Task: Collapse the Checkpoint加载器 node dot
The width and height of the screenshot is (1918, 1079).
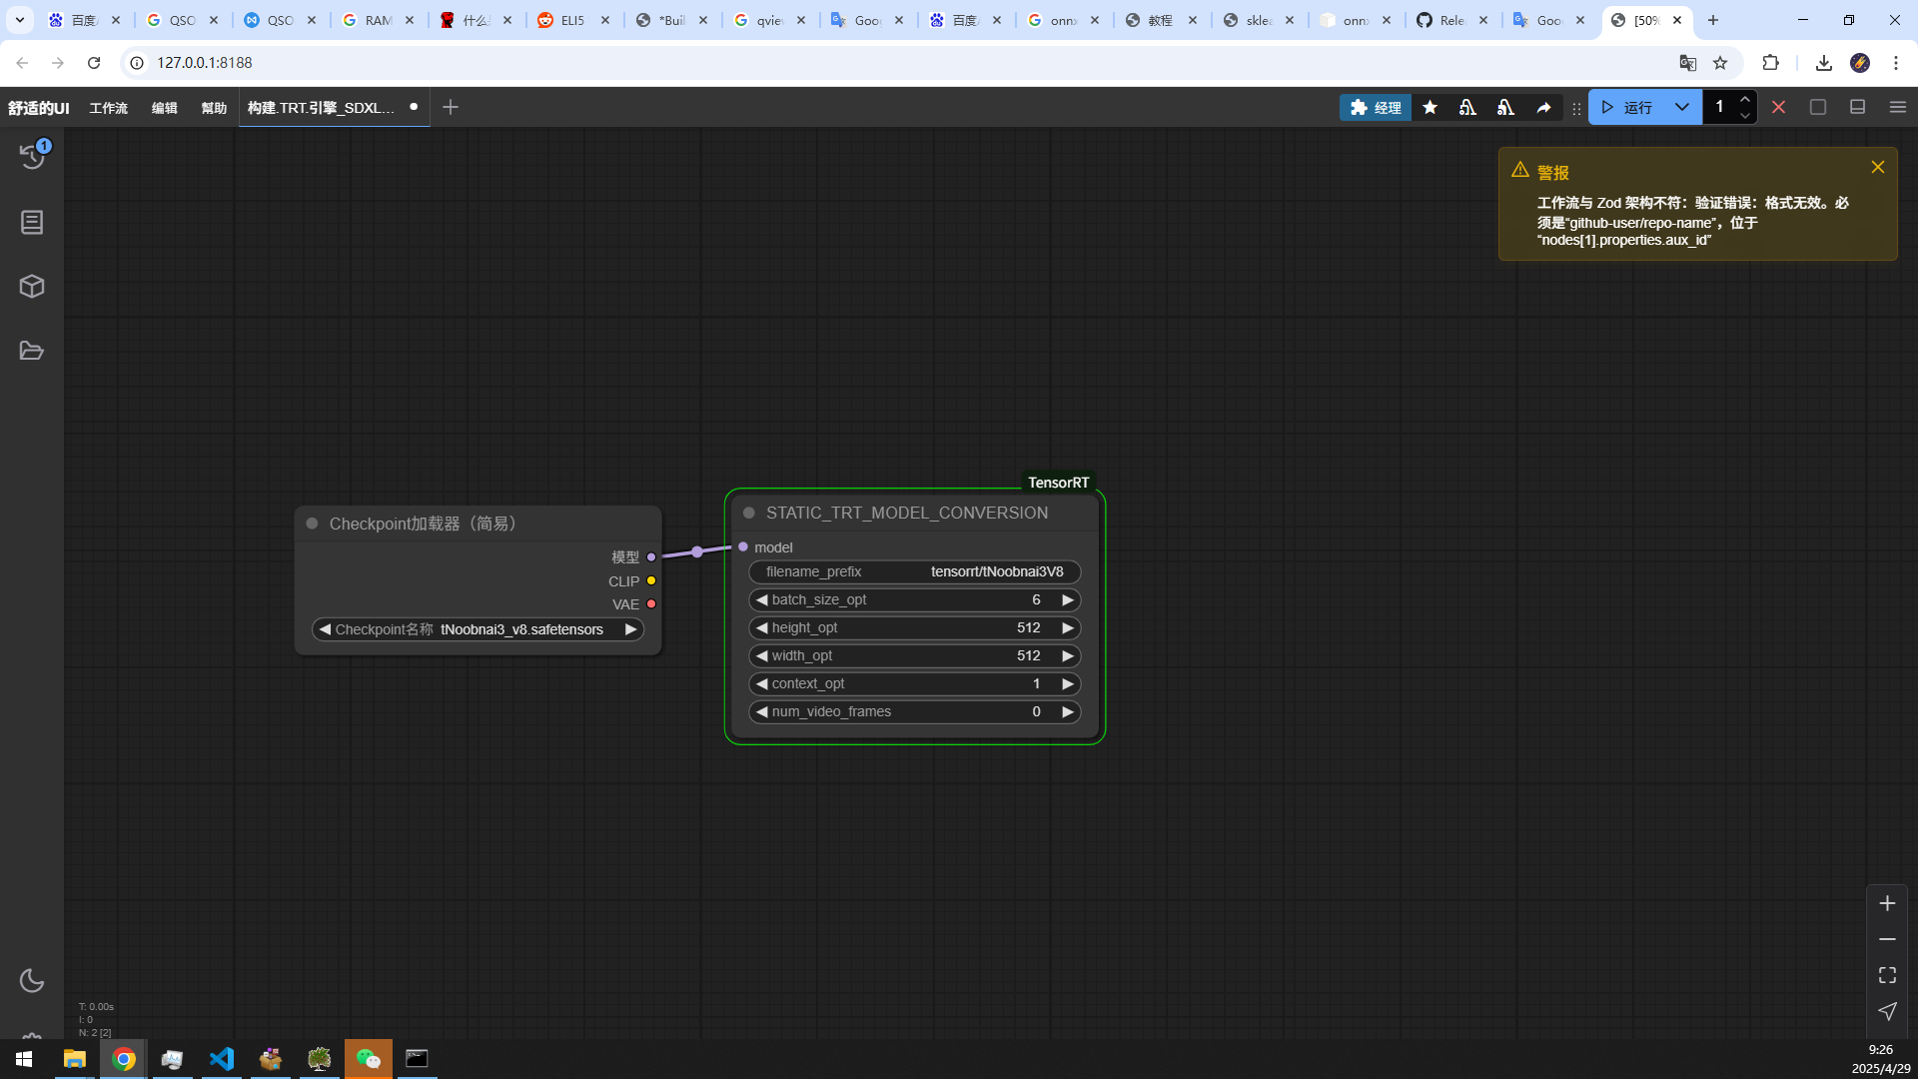Action: click(x=312, y=524)
